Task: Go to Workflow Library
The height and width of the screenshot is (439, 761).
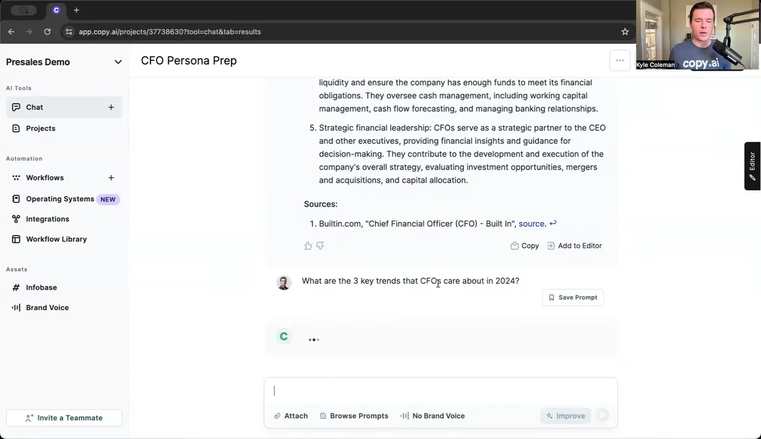Action: (56, 239)
